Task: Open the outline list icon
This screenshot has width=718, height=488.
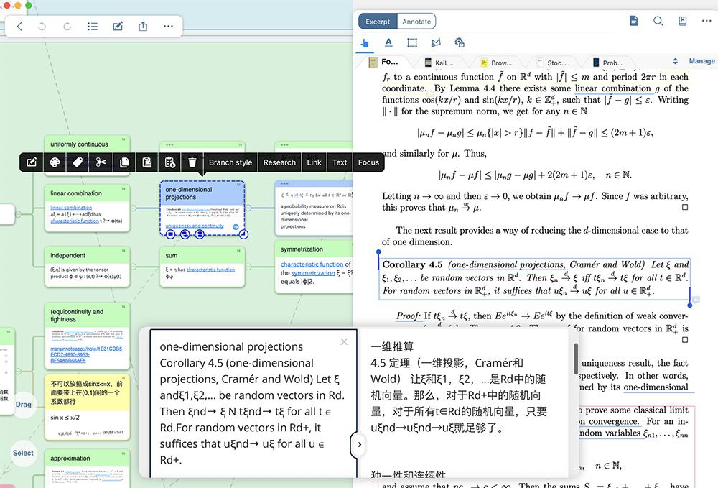Action: click(x=93, y=26)
